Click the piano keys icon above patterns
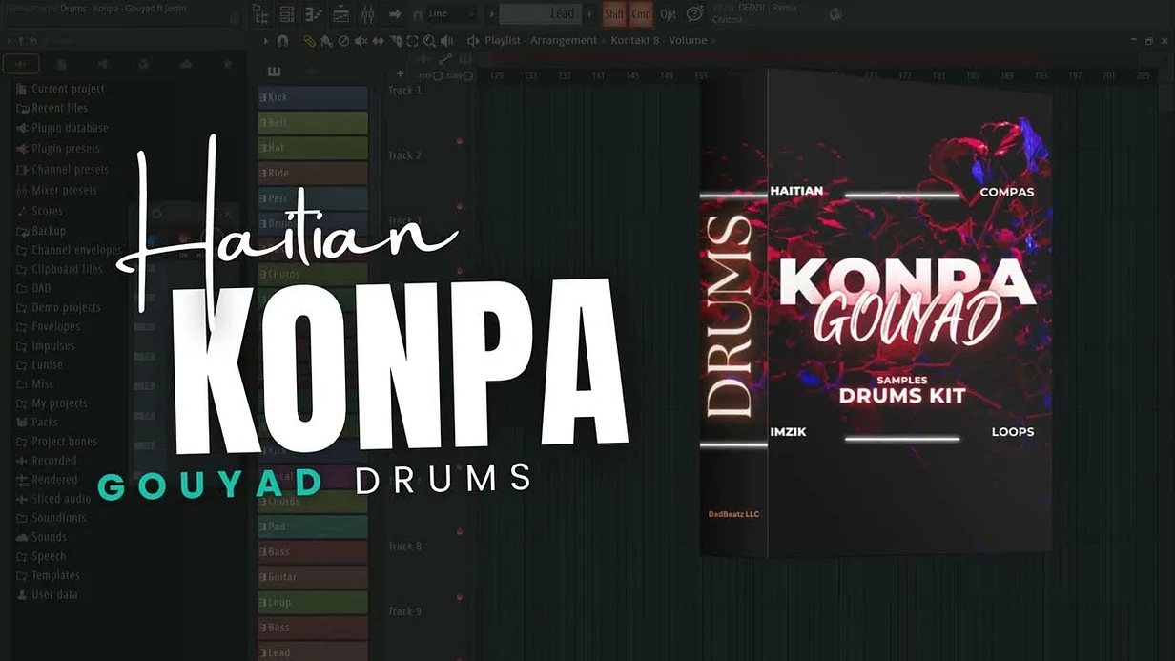 pyautogui.click(x=275, y=72)
